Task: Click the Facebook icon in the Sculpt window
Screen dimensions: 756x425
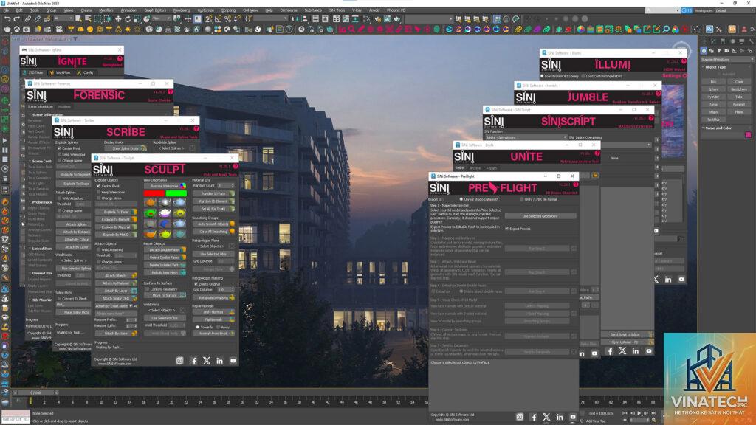Action: click(194, 360)
